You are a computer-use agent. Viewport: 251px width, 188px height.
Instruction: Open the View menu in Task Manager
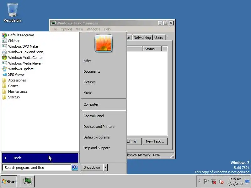(x=79, y=29)
